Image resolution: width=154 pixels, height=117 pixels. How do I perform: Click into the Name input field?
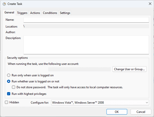pos(86,20)
